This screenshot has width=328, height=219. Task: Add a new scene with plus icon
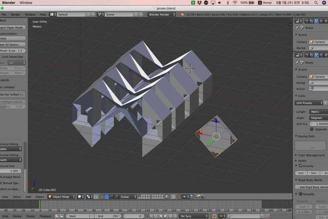[x=136, y=14]
